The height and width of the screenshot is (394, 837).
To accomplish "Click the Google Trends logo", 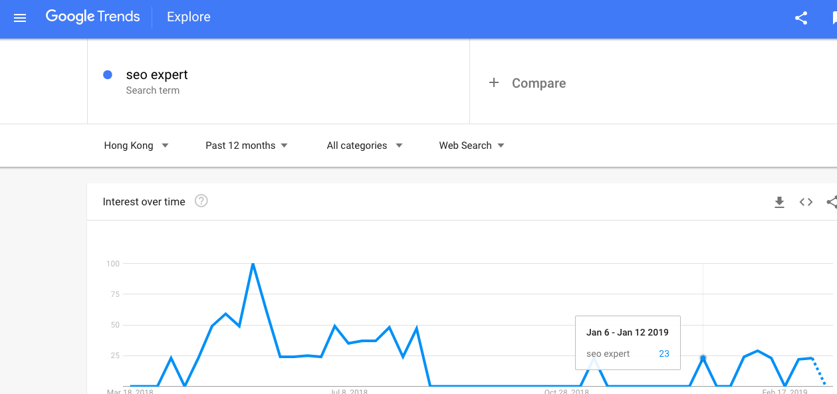I will (x=92, y=17).
